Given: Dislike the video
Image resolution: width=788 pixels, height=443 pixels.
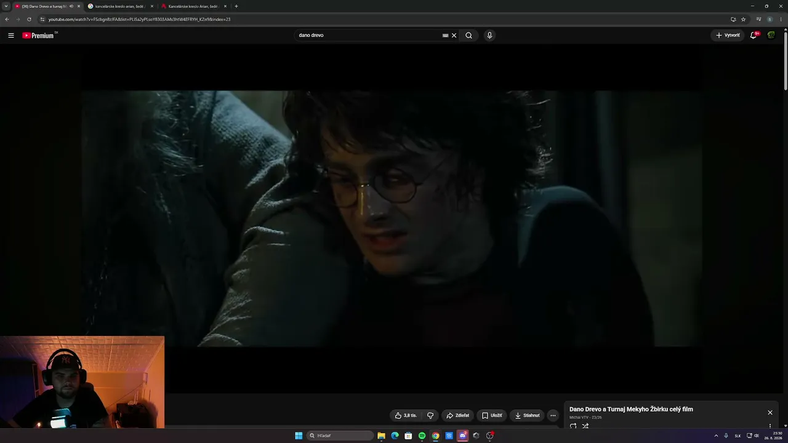Looking at the screenshot, I should pos(430,415).
